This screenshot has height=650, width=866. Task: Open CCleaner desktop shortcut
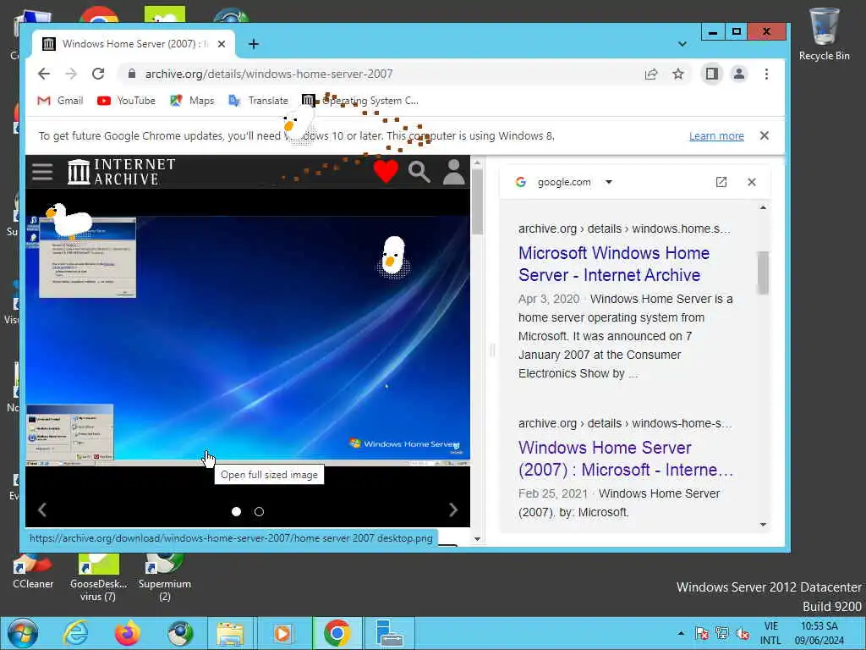point(33,572)
